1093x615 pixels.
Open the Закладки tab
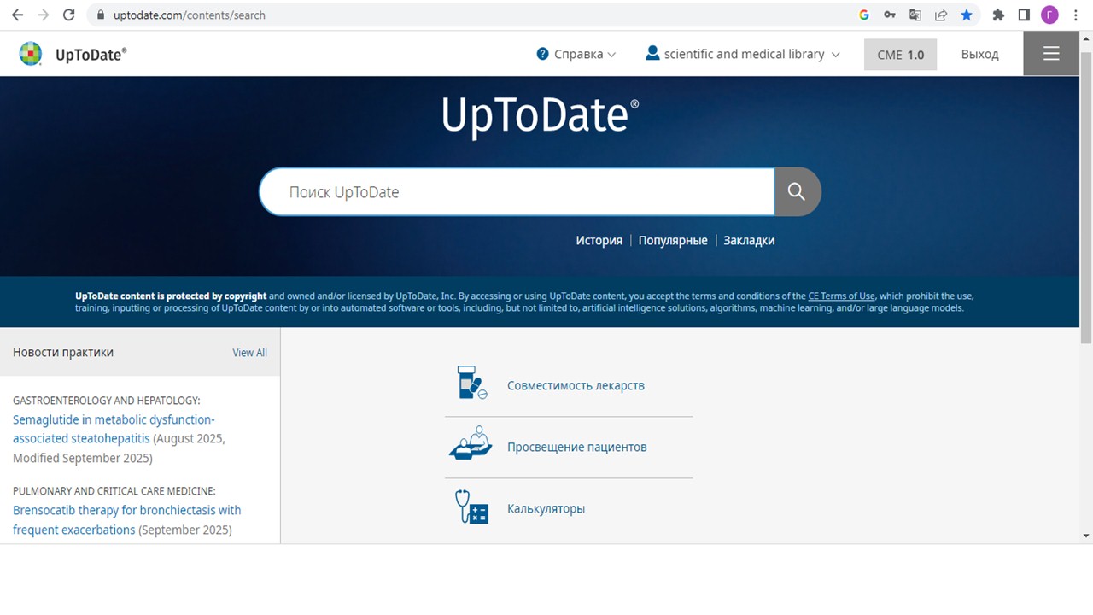click(x=749, y=240)
